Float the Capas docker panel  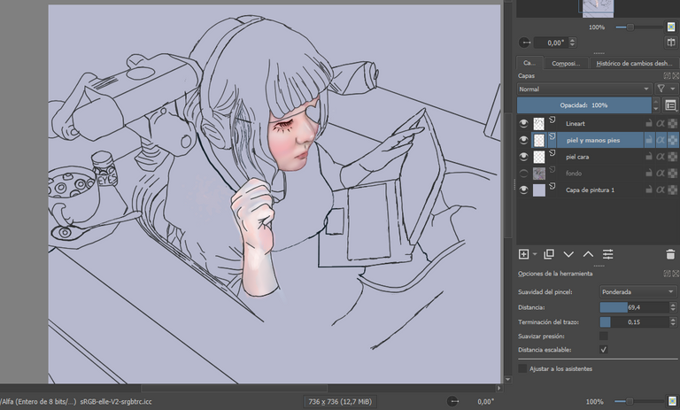(x=668, y=75)
